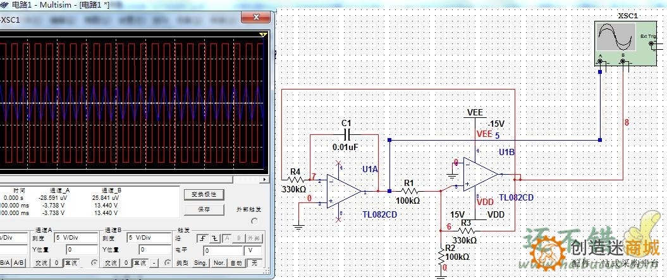Select op-amp U1B symbol in schematic
Viewport: 667px width, 280px height.
480,175
